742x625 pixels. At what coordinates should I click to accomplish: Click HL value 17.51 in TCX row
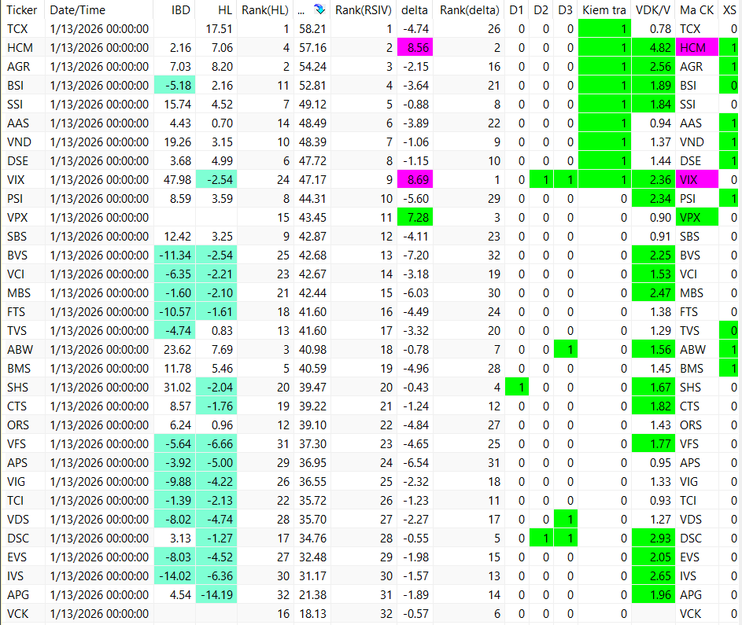click(x=219, y=29)
